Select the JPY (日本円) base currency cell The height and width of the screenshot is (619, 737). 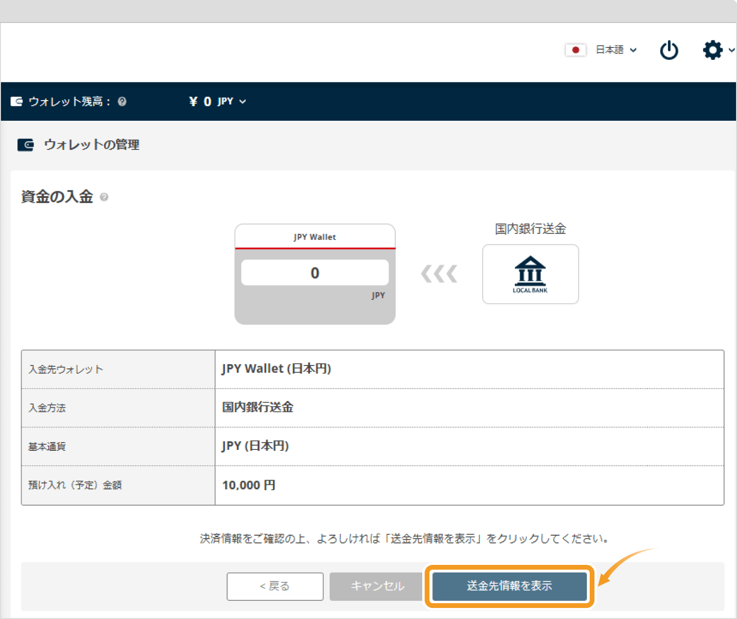(469, 446)
